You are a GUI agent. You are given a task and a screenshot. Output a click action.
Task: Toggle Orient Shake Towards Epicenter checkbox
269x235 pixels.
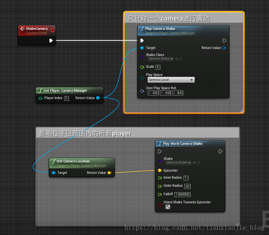(x=168, y=207)
